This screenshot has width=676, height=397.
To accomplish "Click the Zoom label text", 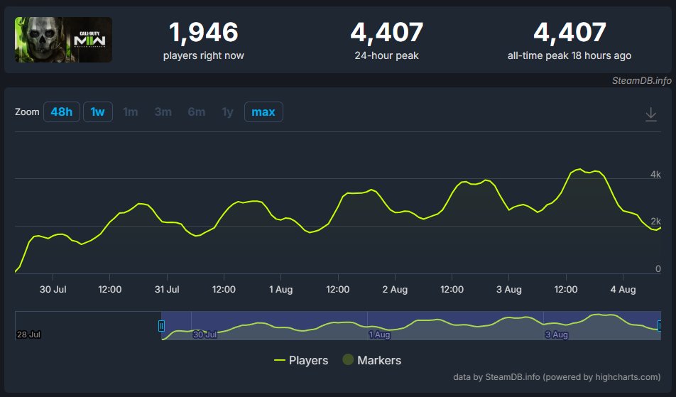I will [x=27, y=112].
